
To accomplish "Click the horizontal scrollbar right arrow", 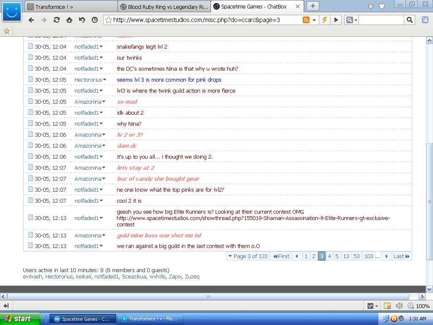I will 422,297.
